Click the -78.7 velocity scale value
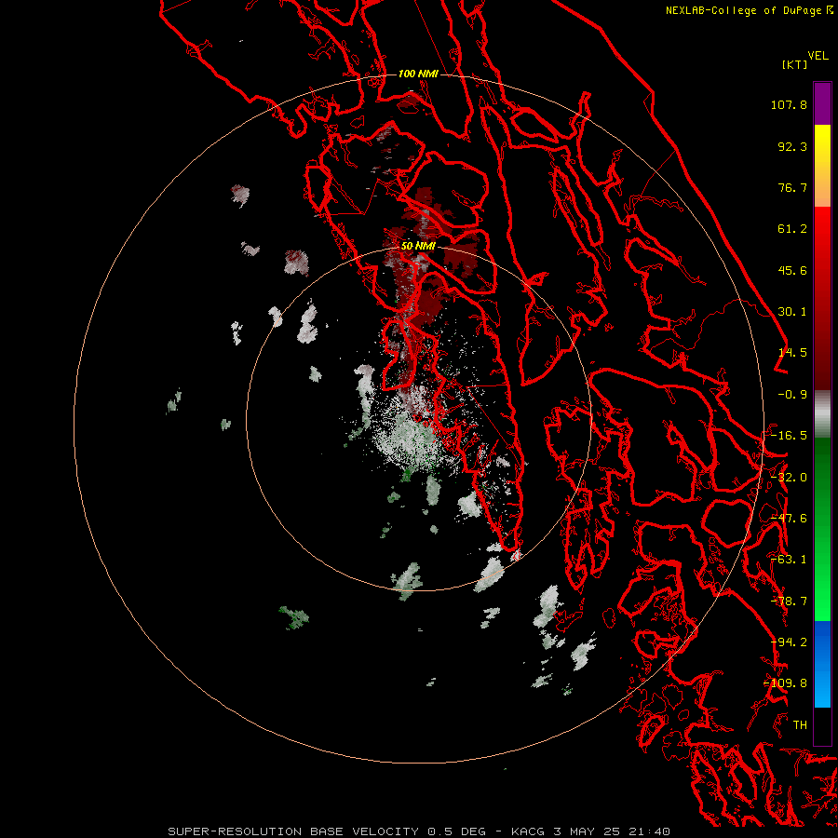This screenshot has height=838, width=838. [789, 601]
